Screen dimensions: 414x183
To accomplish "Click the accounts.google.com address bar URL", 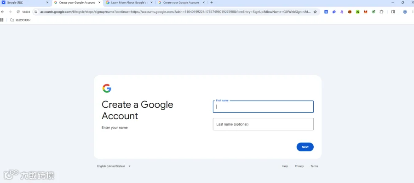I will click(x=175, y=12).
